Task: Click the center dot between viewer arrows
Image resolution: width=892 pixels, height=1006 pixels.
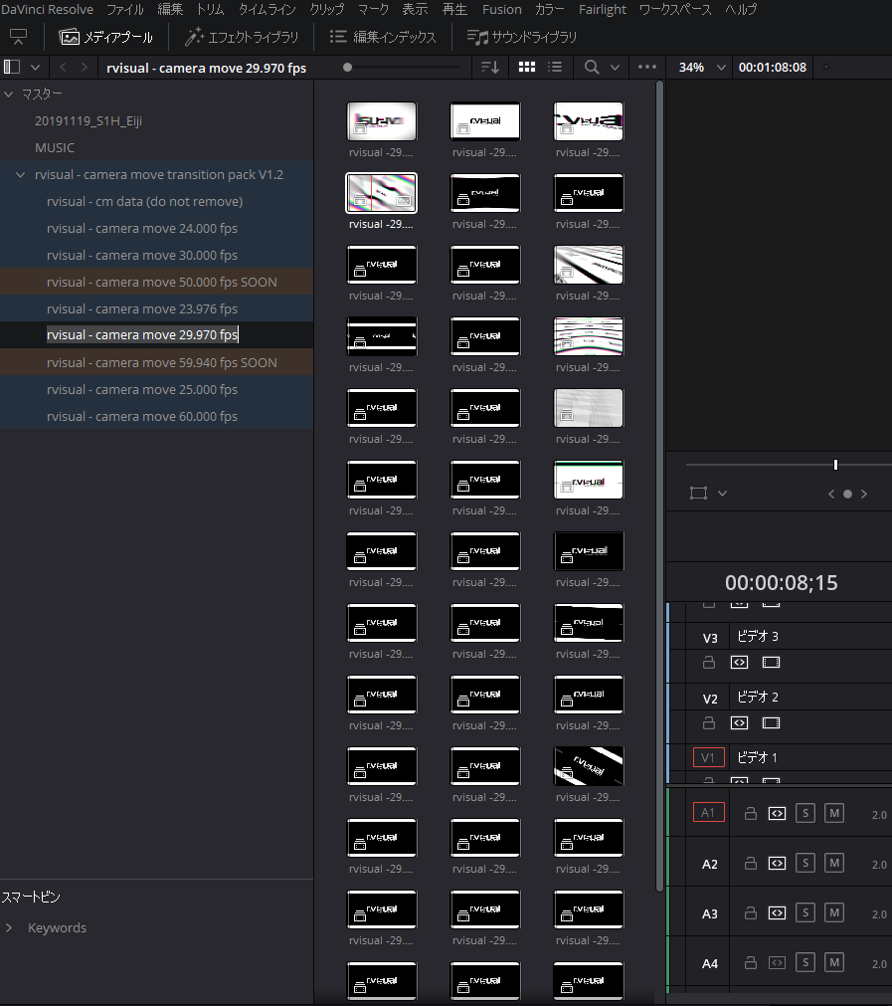Action: [x=848, y=494]
